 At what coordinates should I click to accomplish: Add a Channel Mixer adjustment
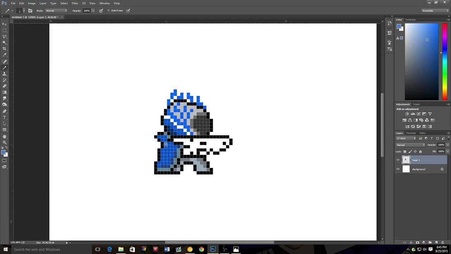pos(427,120)
